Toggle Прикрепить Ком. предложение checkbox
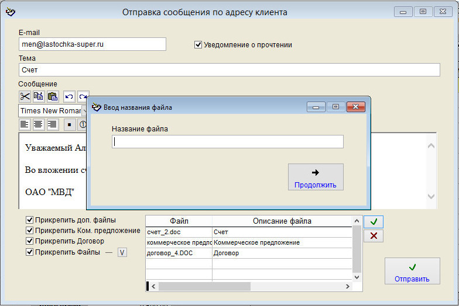 pyautogui.click(x=30, y=231)
